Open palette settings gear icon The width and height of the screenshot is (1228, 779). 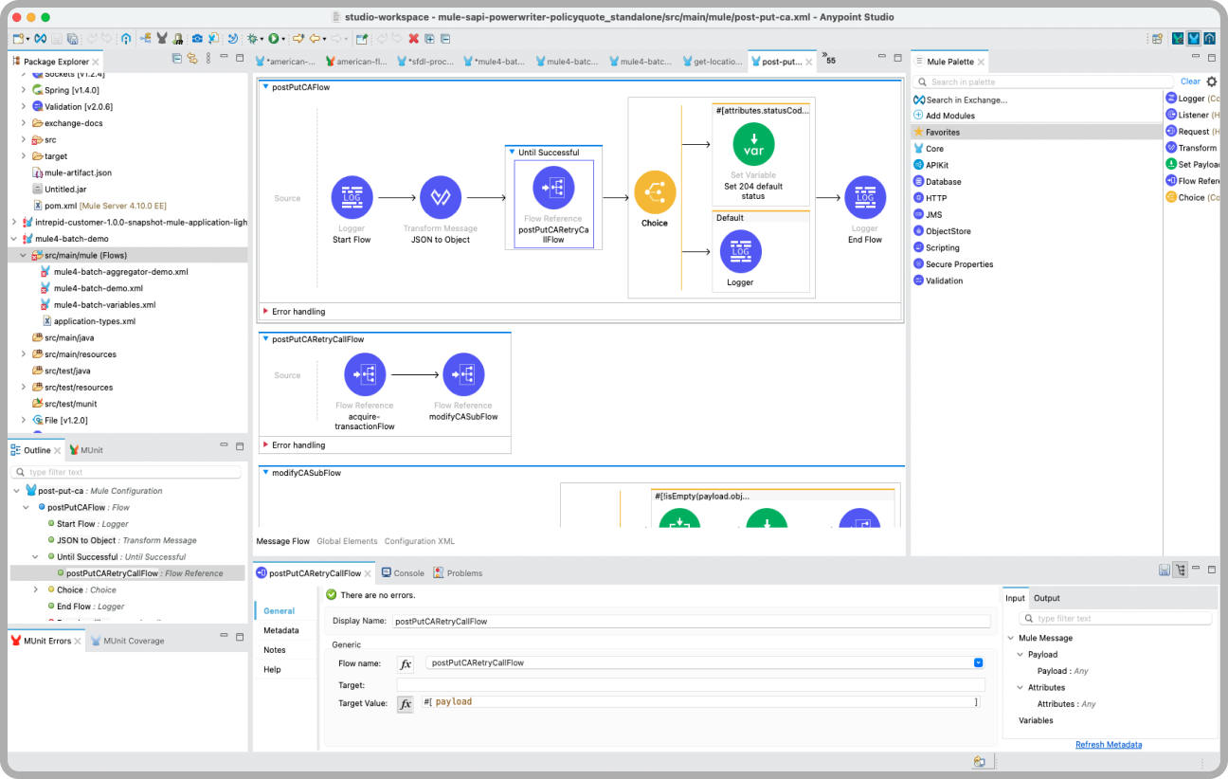1211,82
